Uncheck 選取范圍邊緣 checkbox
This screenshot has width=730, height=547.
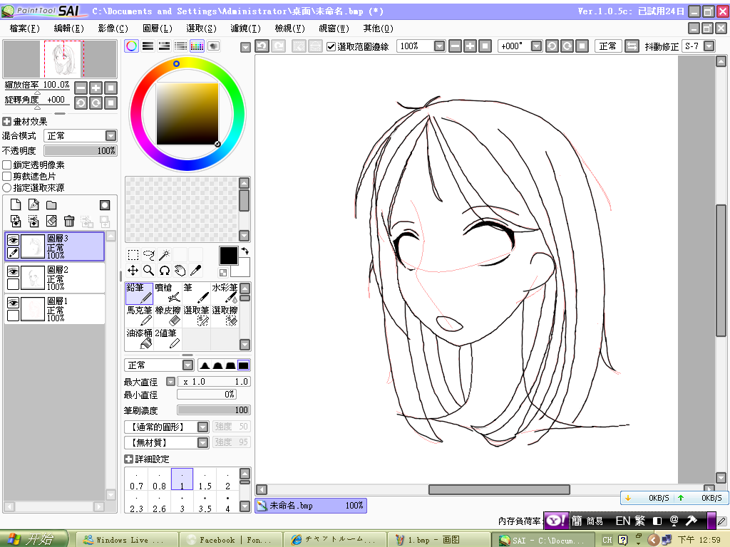coord(331,46)
